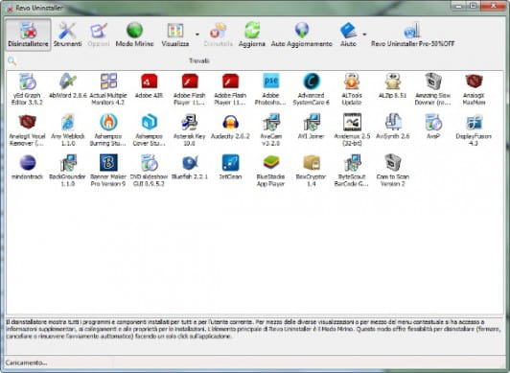This screenshot has height=373, width=510.
Task: Click the Disinstalla toolbar button
Action: [x=218, y=35]
